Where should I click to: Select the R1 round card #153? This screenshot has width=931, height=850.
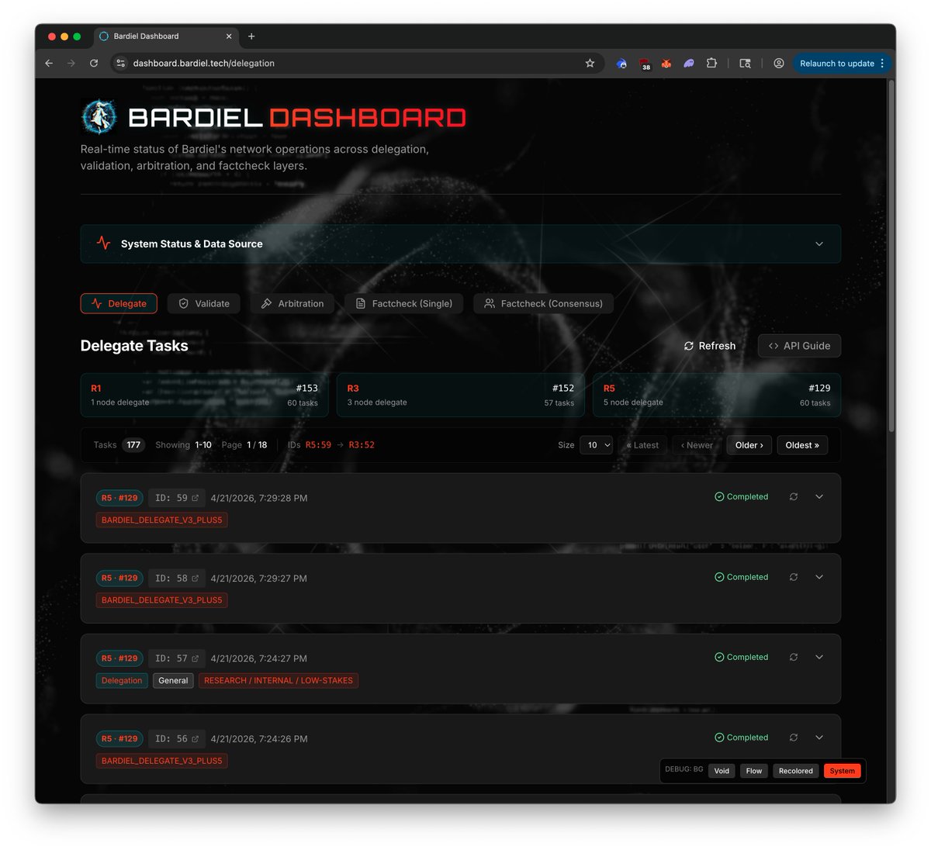[204, 396]
